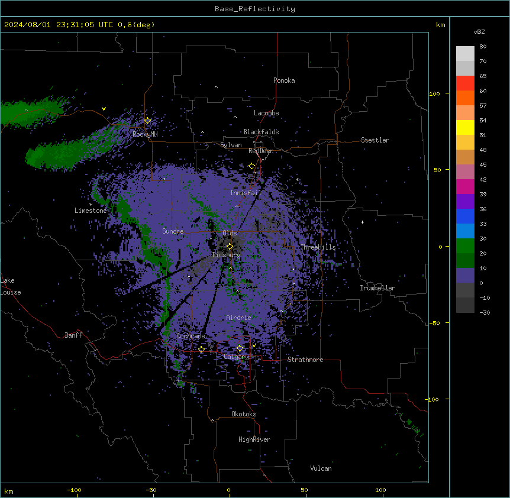Select the Innisfail label

246,193
